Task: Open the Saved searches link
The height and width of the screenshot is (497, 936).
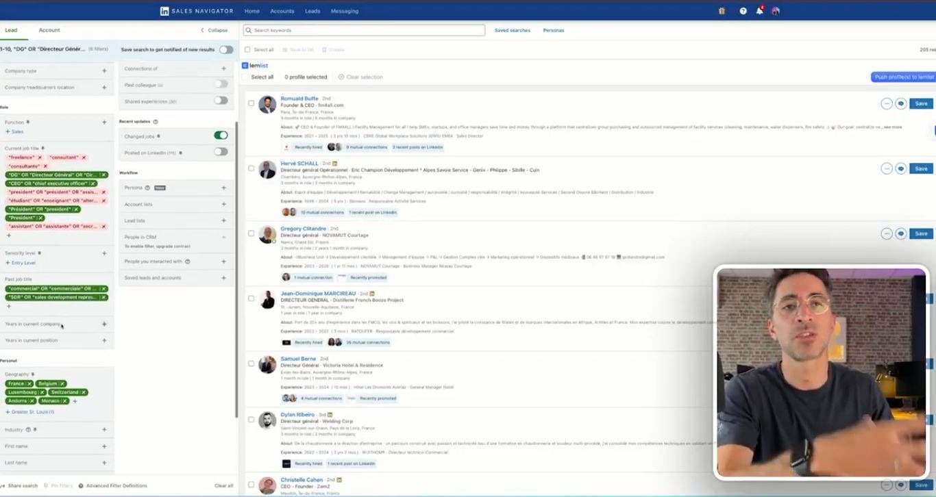Action: [513, 30]
